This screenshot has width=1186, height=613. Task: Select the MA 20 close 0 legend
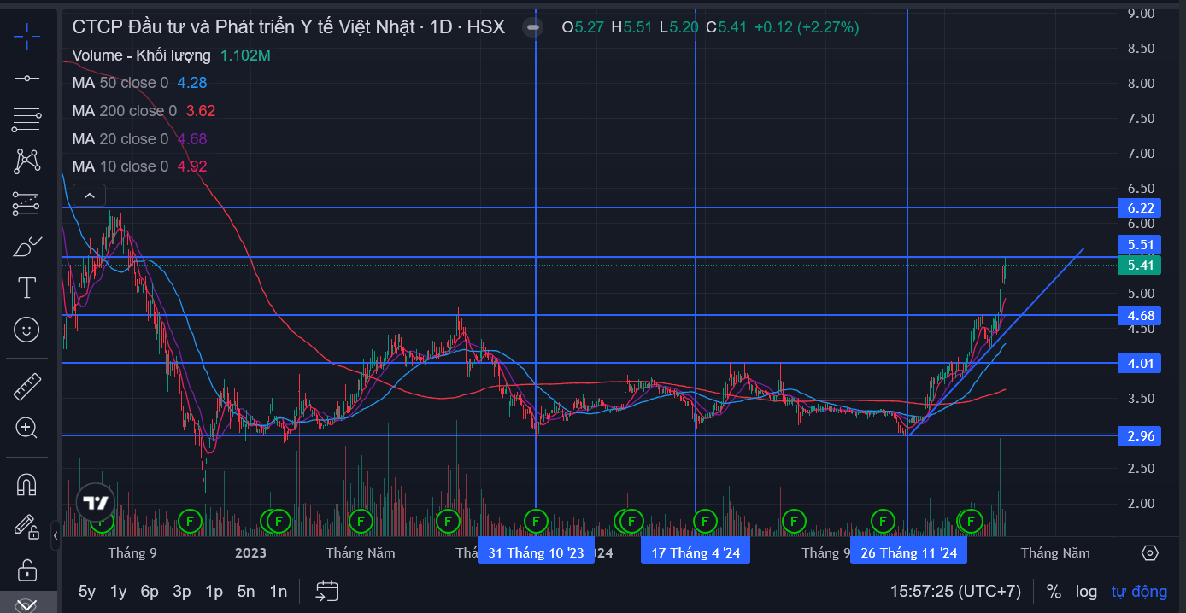coord(120,139)
